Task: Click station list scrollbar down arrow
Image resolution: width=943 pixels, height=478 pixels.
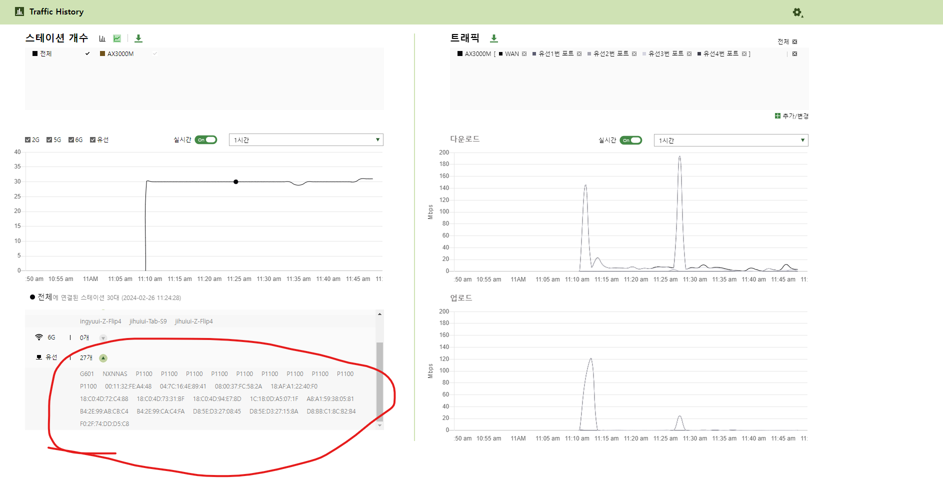Action: [x=380, y=425]
